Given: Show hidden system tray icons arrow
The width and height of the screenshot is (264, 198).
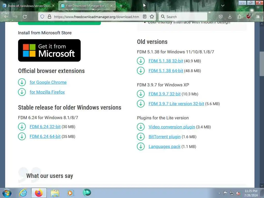Looking at the screenshot, I should 219,193.
